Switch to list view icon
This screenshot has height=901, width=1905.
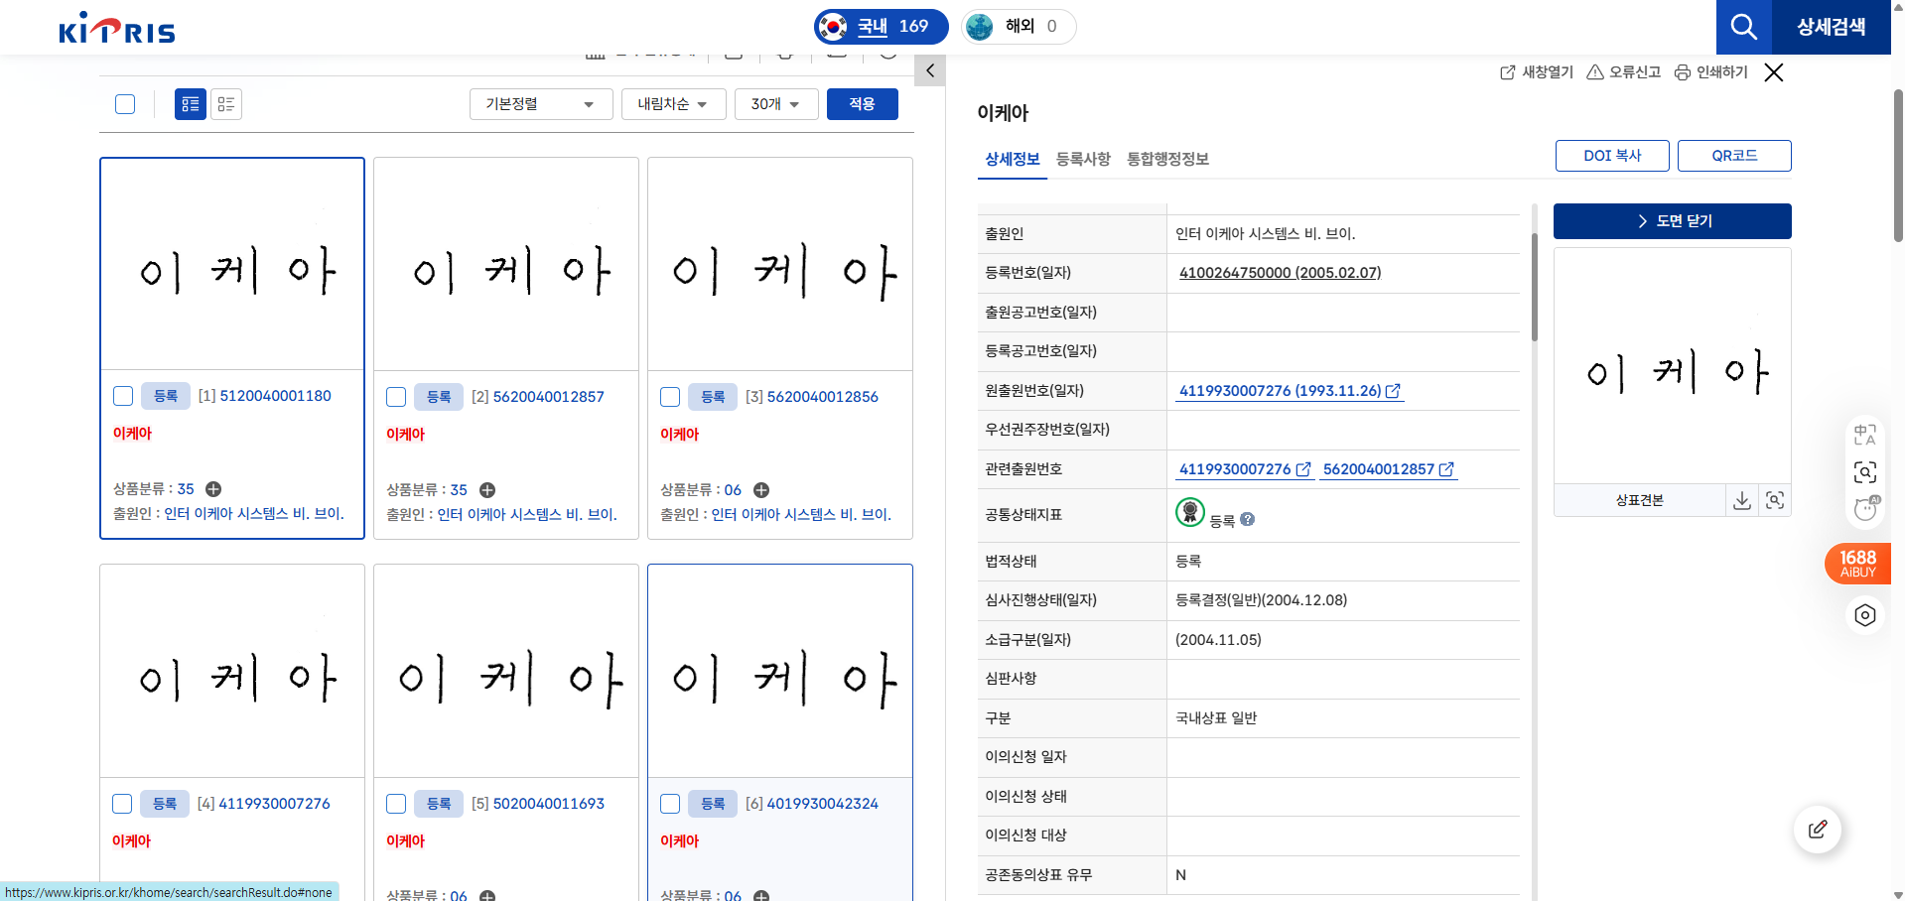226,104
